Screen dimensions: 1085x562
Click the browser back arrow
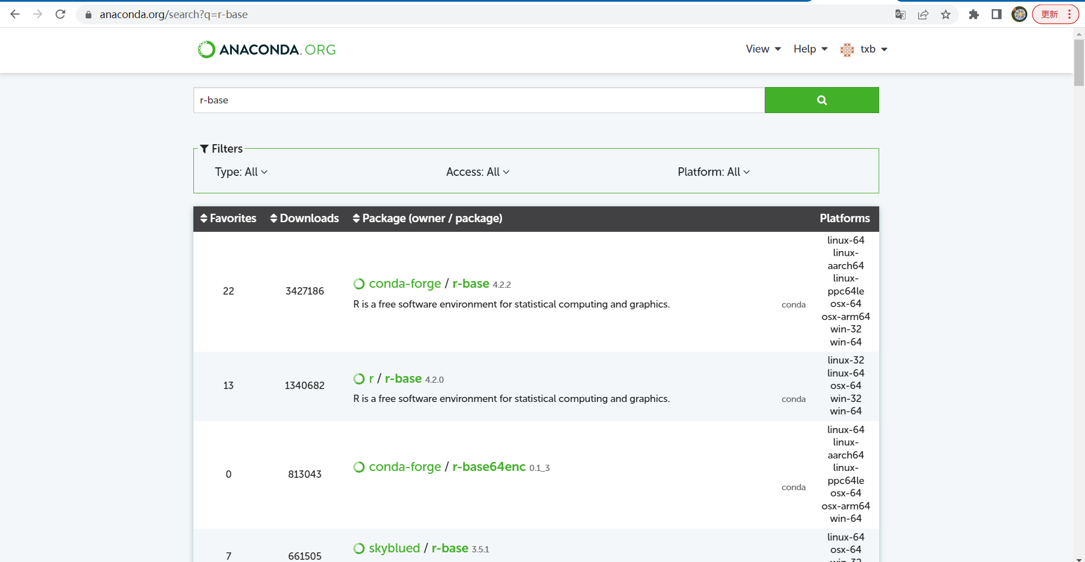coord(15,14)
